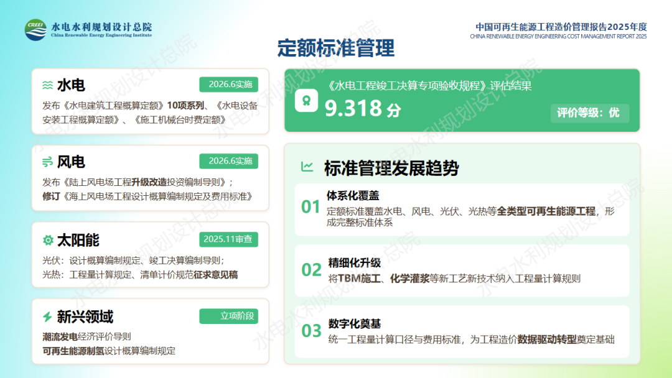This screenshot has width=672, height=378.
Task: Click the English report title CHINA RENEWABLE ENERGY line
Action: [x=558, y=37]
